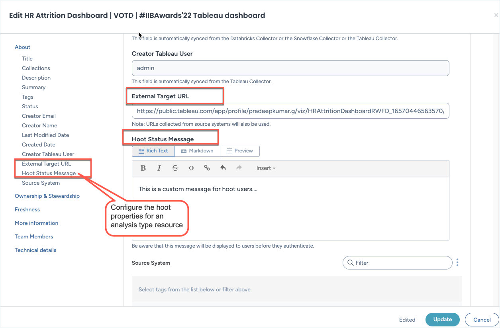Cancel editing the dashboard
This screenshot has height=328, width=500.
[x=482, y=320]
